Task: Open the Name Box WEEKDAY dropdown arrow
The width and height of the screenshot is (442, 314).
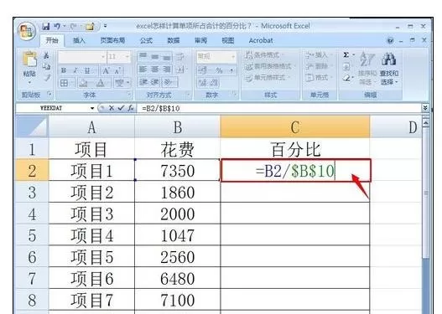Action: click(x=92, y=108)
